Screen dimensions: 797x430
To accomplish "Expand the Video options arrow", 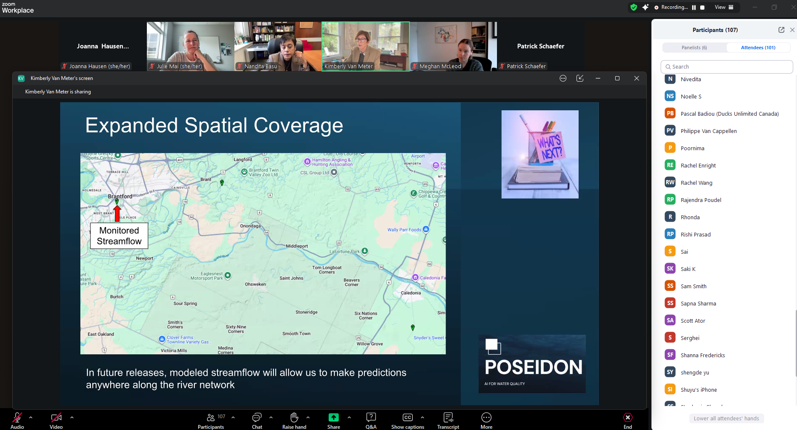I will click(72, 417).
